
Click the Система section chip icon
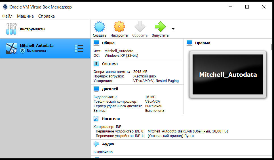(x=96, y=64)
